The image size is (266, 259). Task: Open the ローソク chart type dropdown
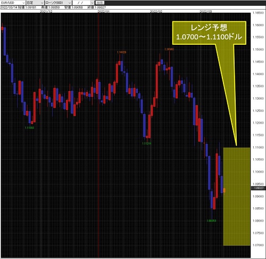pos(58,3)
